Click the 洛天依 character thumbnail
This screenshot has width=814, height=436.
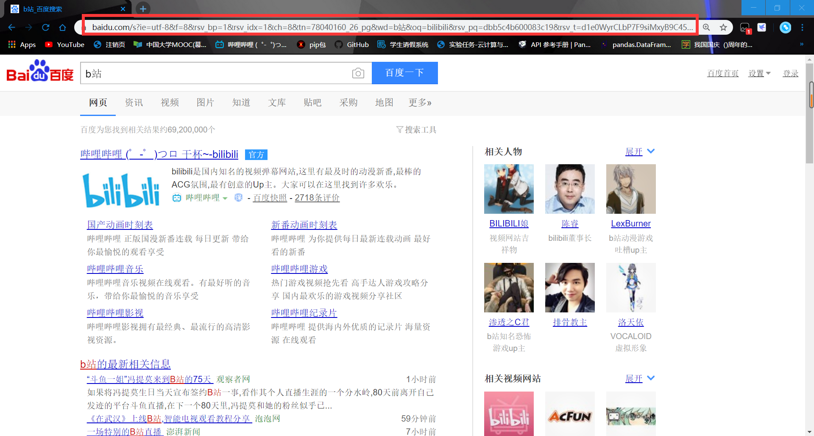(x=631, y=287)
